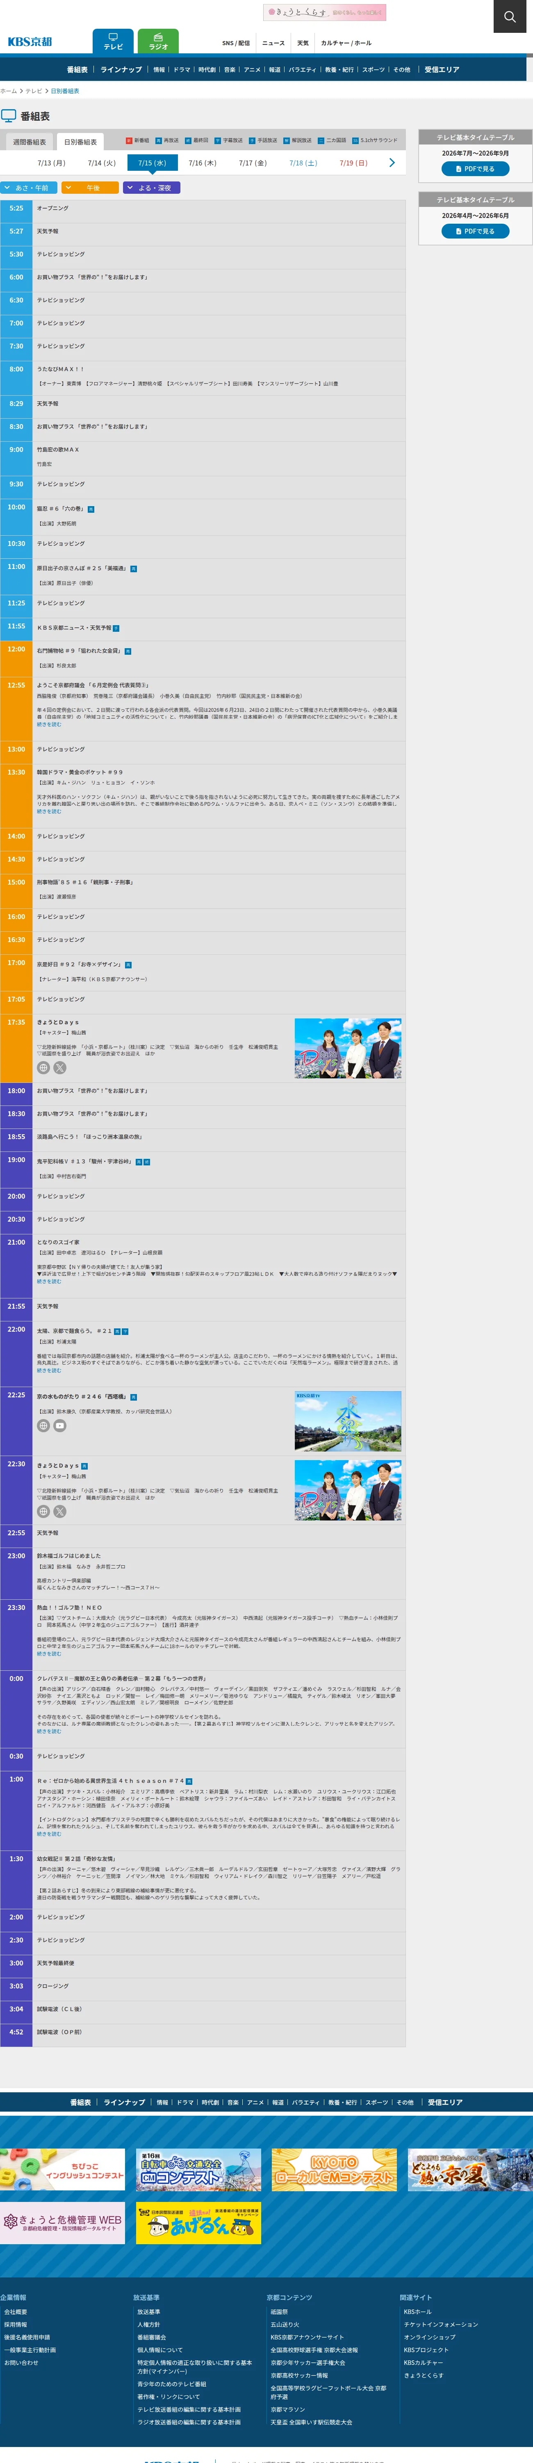Click the 鈴木福ゴルフはじめました title at 23:00

[69, 1556]
